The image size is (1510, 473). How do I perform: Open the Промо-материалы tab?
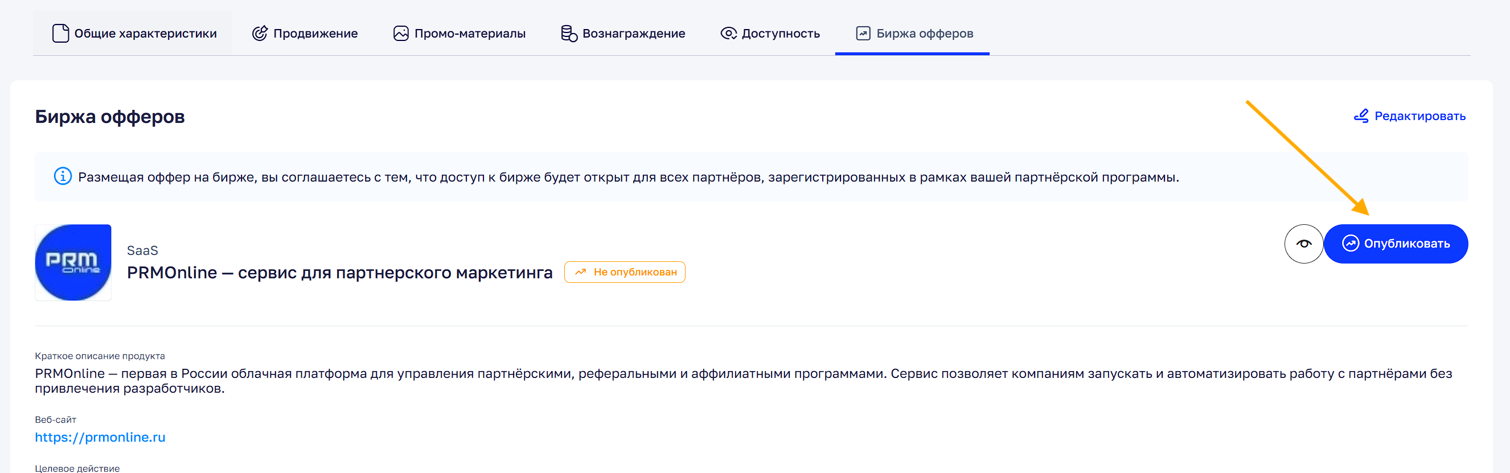[x=470, y=34]
